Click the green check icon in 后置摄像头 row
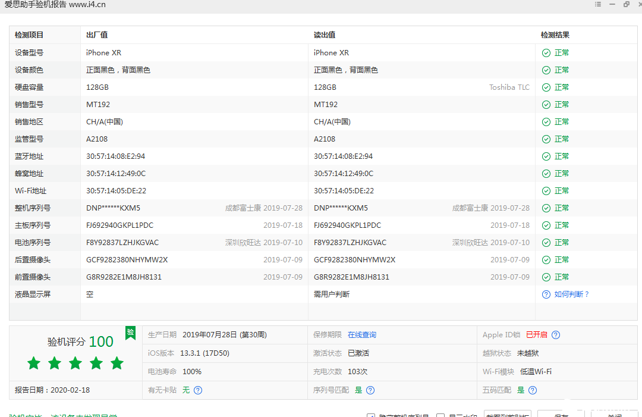 pyautogui.click(x=546, y=260)
